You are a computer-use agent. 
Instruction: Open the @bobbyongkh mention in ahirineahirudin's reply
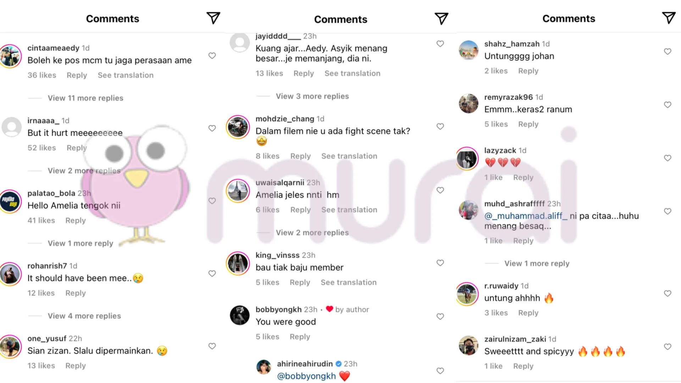tap(306, 376)
